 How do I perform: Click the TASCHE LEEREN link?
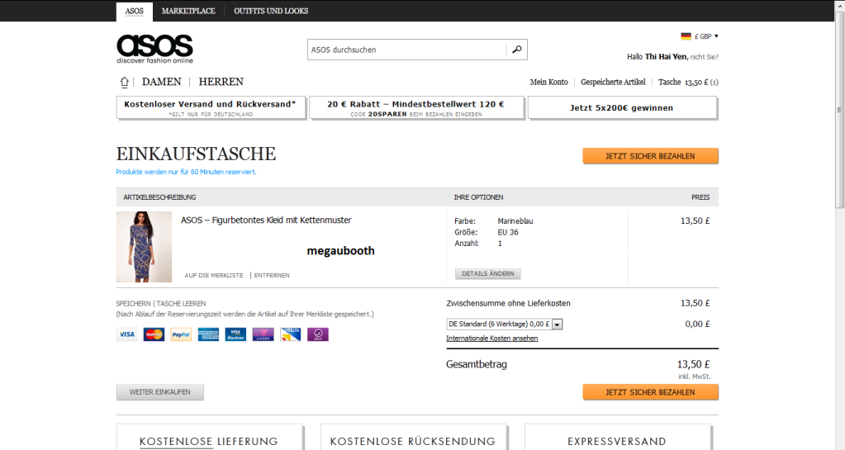click(x=181, y=303)
